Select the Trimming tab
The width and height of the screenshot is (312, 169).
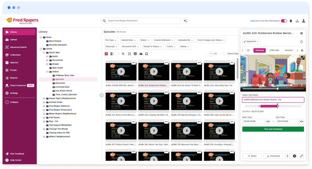point(260,50)
